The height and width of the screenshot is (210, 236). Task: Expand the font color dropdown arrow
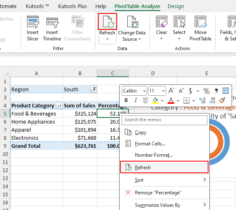tap(178, 101)
